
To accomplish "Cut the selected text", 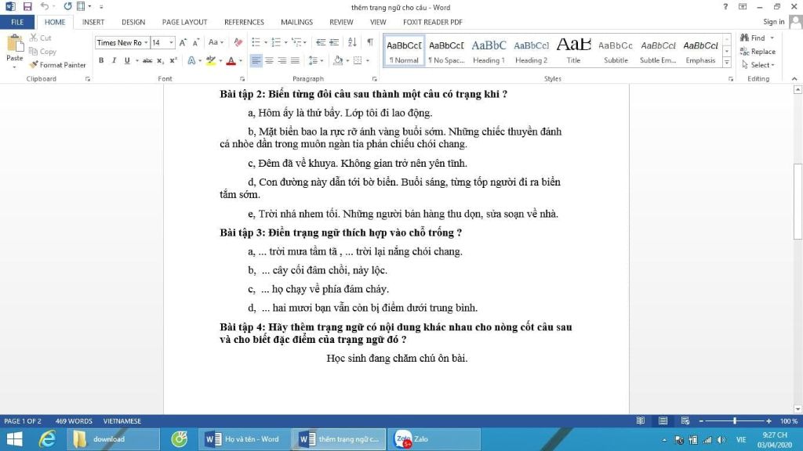I will [x=41, y=38].
